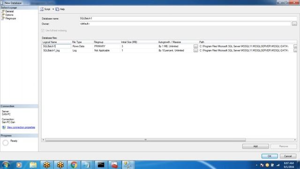300x169 pixels.
Task: Click the Show desktop strip
Action: pos(299,165)
